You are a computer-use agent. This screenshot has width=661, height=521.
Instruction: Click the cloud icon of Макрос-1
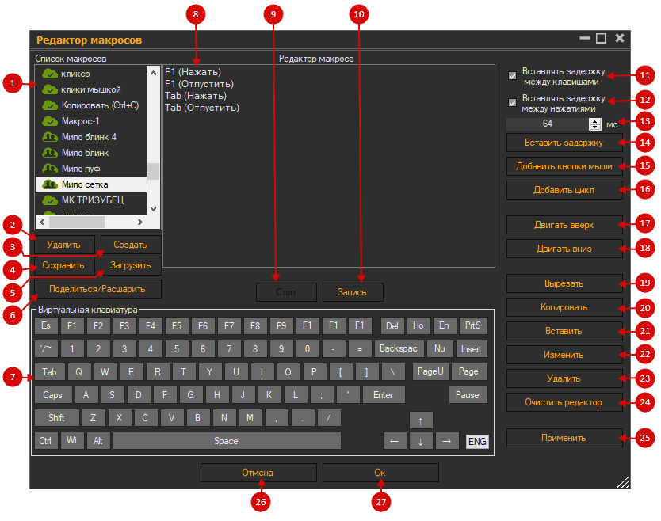coord(50,121)
